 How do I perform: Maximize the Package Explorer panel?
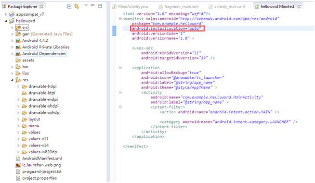pyautogui.click(x=100, y=6)
